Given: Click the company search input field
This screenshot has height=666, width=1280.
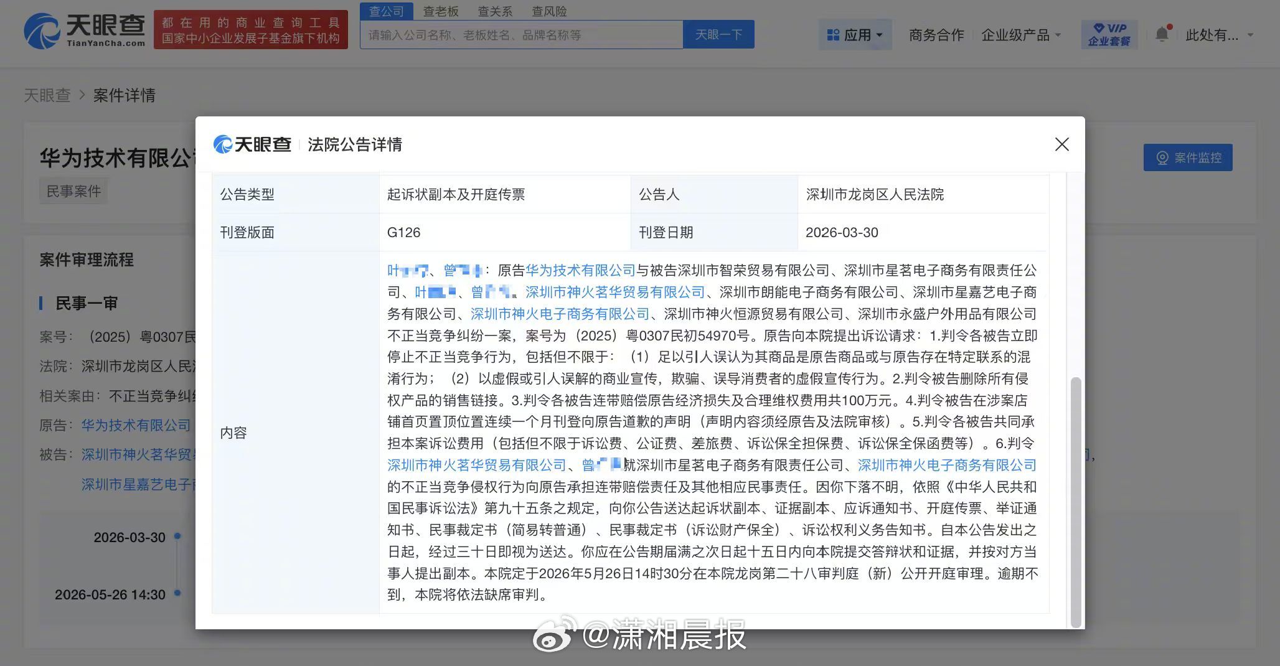Looking at the screenshot, I should tap(522, 34).
